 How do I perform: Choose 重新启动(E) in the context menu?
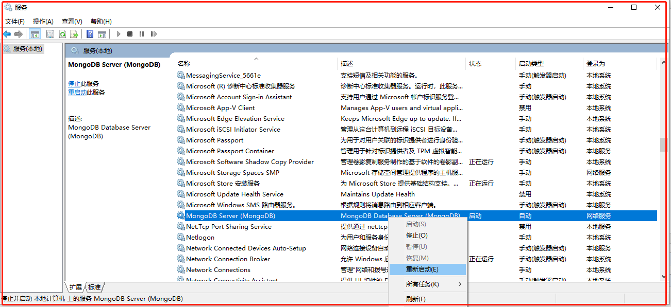(x=427, y=269)
